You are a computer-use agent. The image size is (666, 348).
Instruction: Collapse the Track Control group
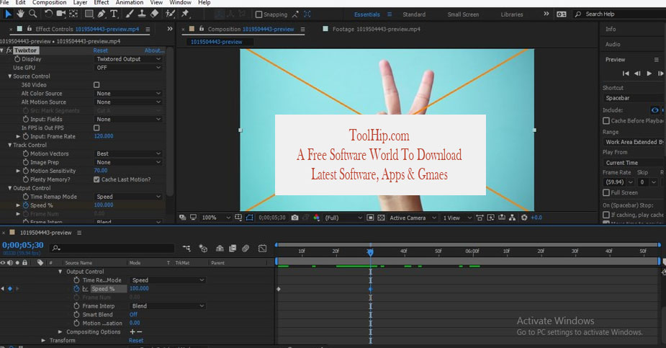pyautogui.click(x=10, y=146)
